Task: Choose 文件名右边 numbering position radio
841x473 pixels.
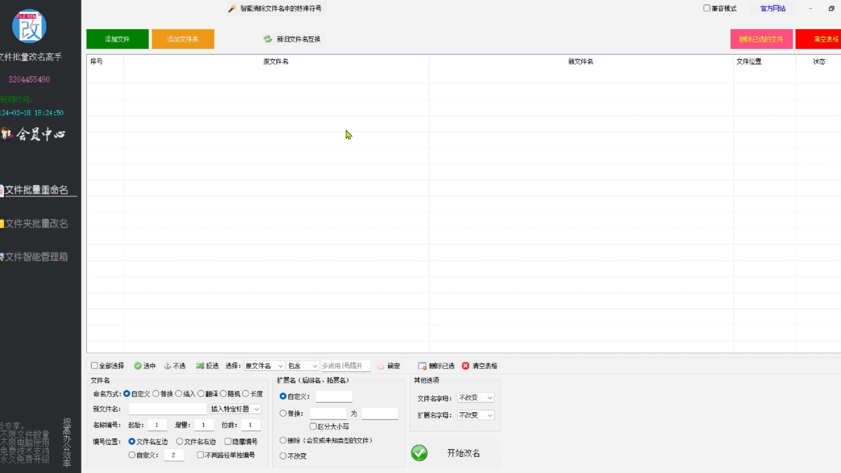Action: [180, 441]
